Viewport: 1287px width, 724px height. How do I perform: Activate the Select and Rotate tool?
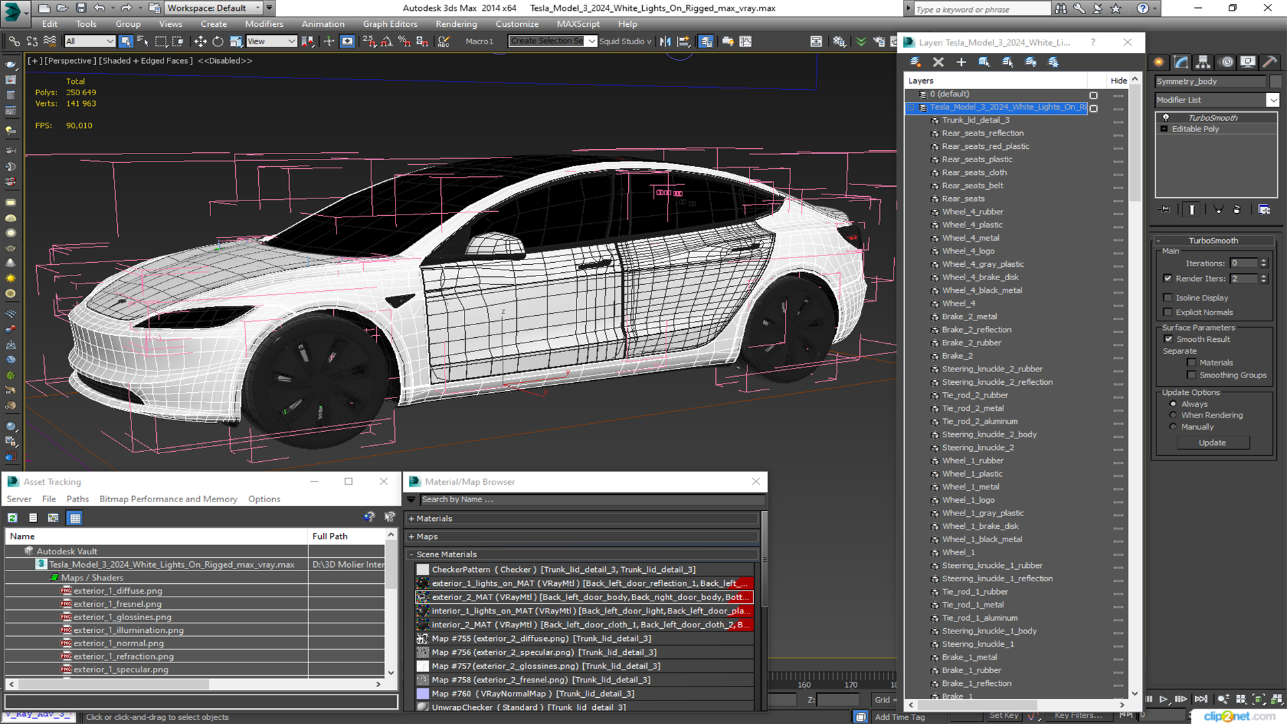click(x=218, y=42)
